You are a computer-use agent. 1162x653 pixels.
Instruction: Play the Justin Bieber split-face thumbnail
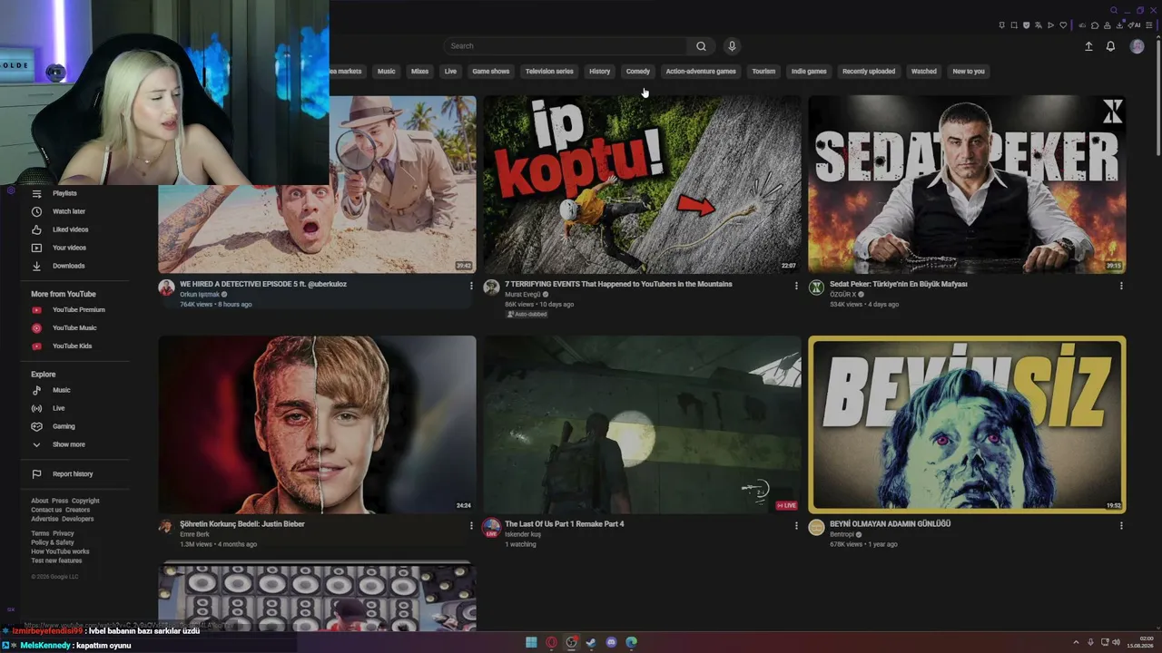pos(317,424)
